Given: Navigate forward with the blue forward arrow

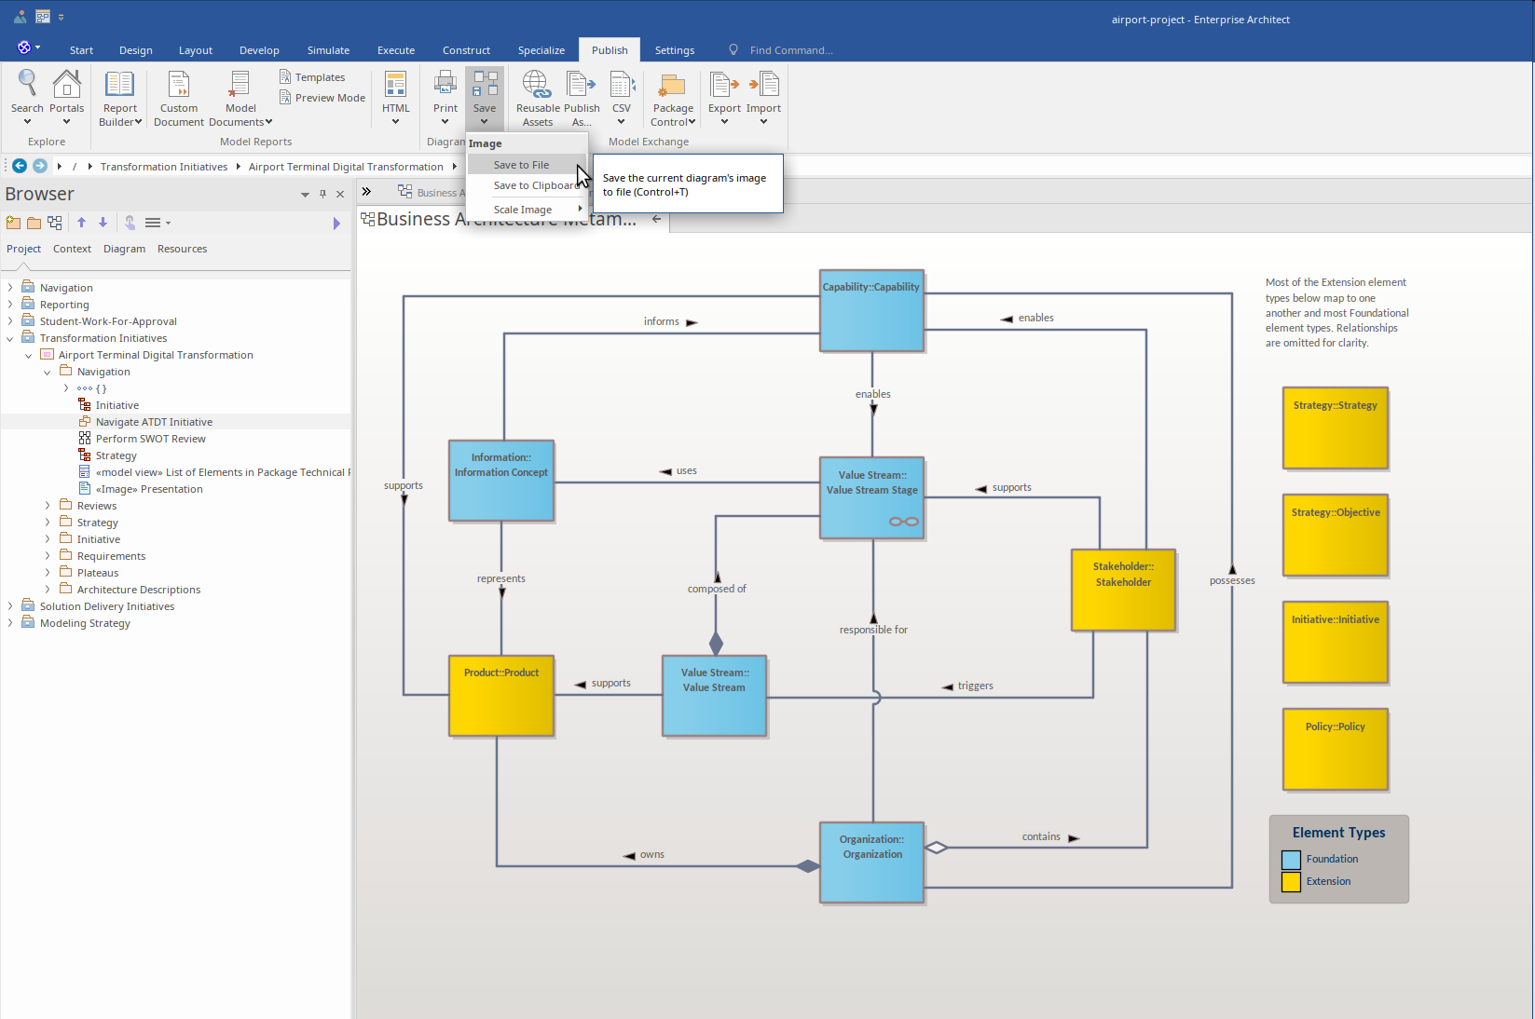Looking at the screenshot, I should [40, 166].
